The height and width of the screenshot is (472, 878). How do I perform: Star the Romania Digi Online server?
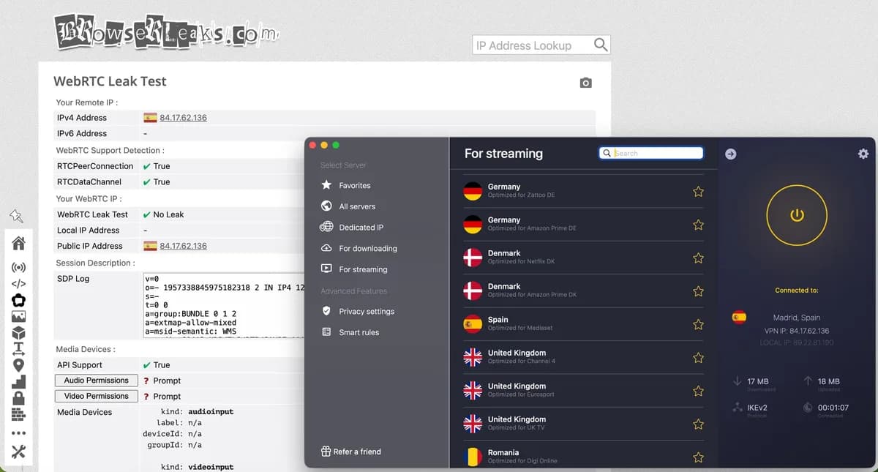698,457
